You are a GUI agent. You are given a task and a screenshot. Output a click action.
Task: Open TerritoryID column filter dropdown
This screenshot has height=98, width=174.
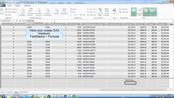tap(14, 24)
